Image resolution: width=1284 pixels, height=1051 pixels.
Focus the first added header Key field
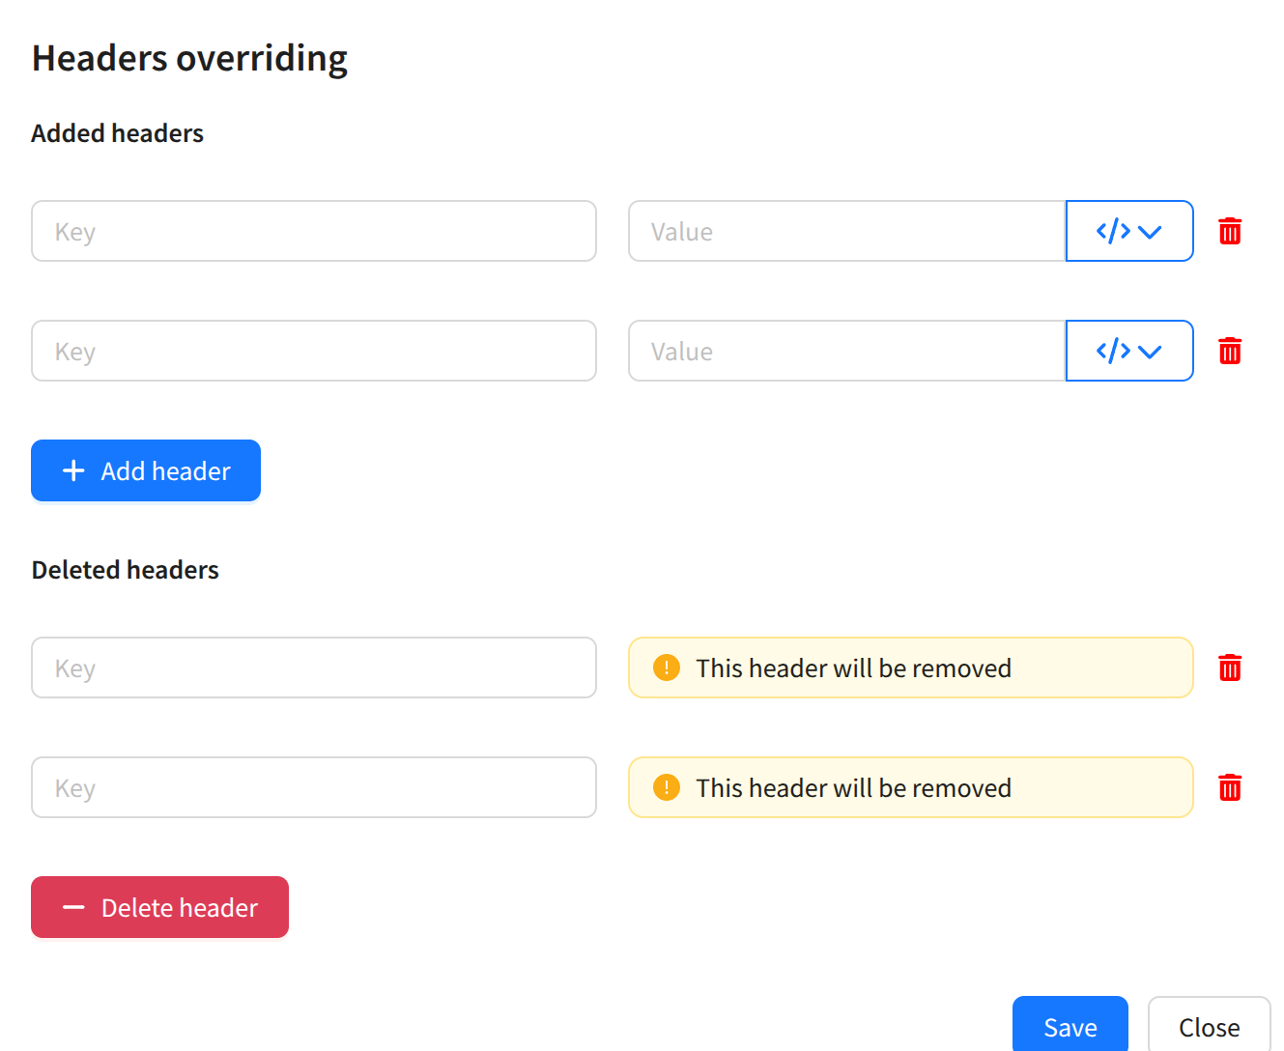click(x=314, y=231)
